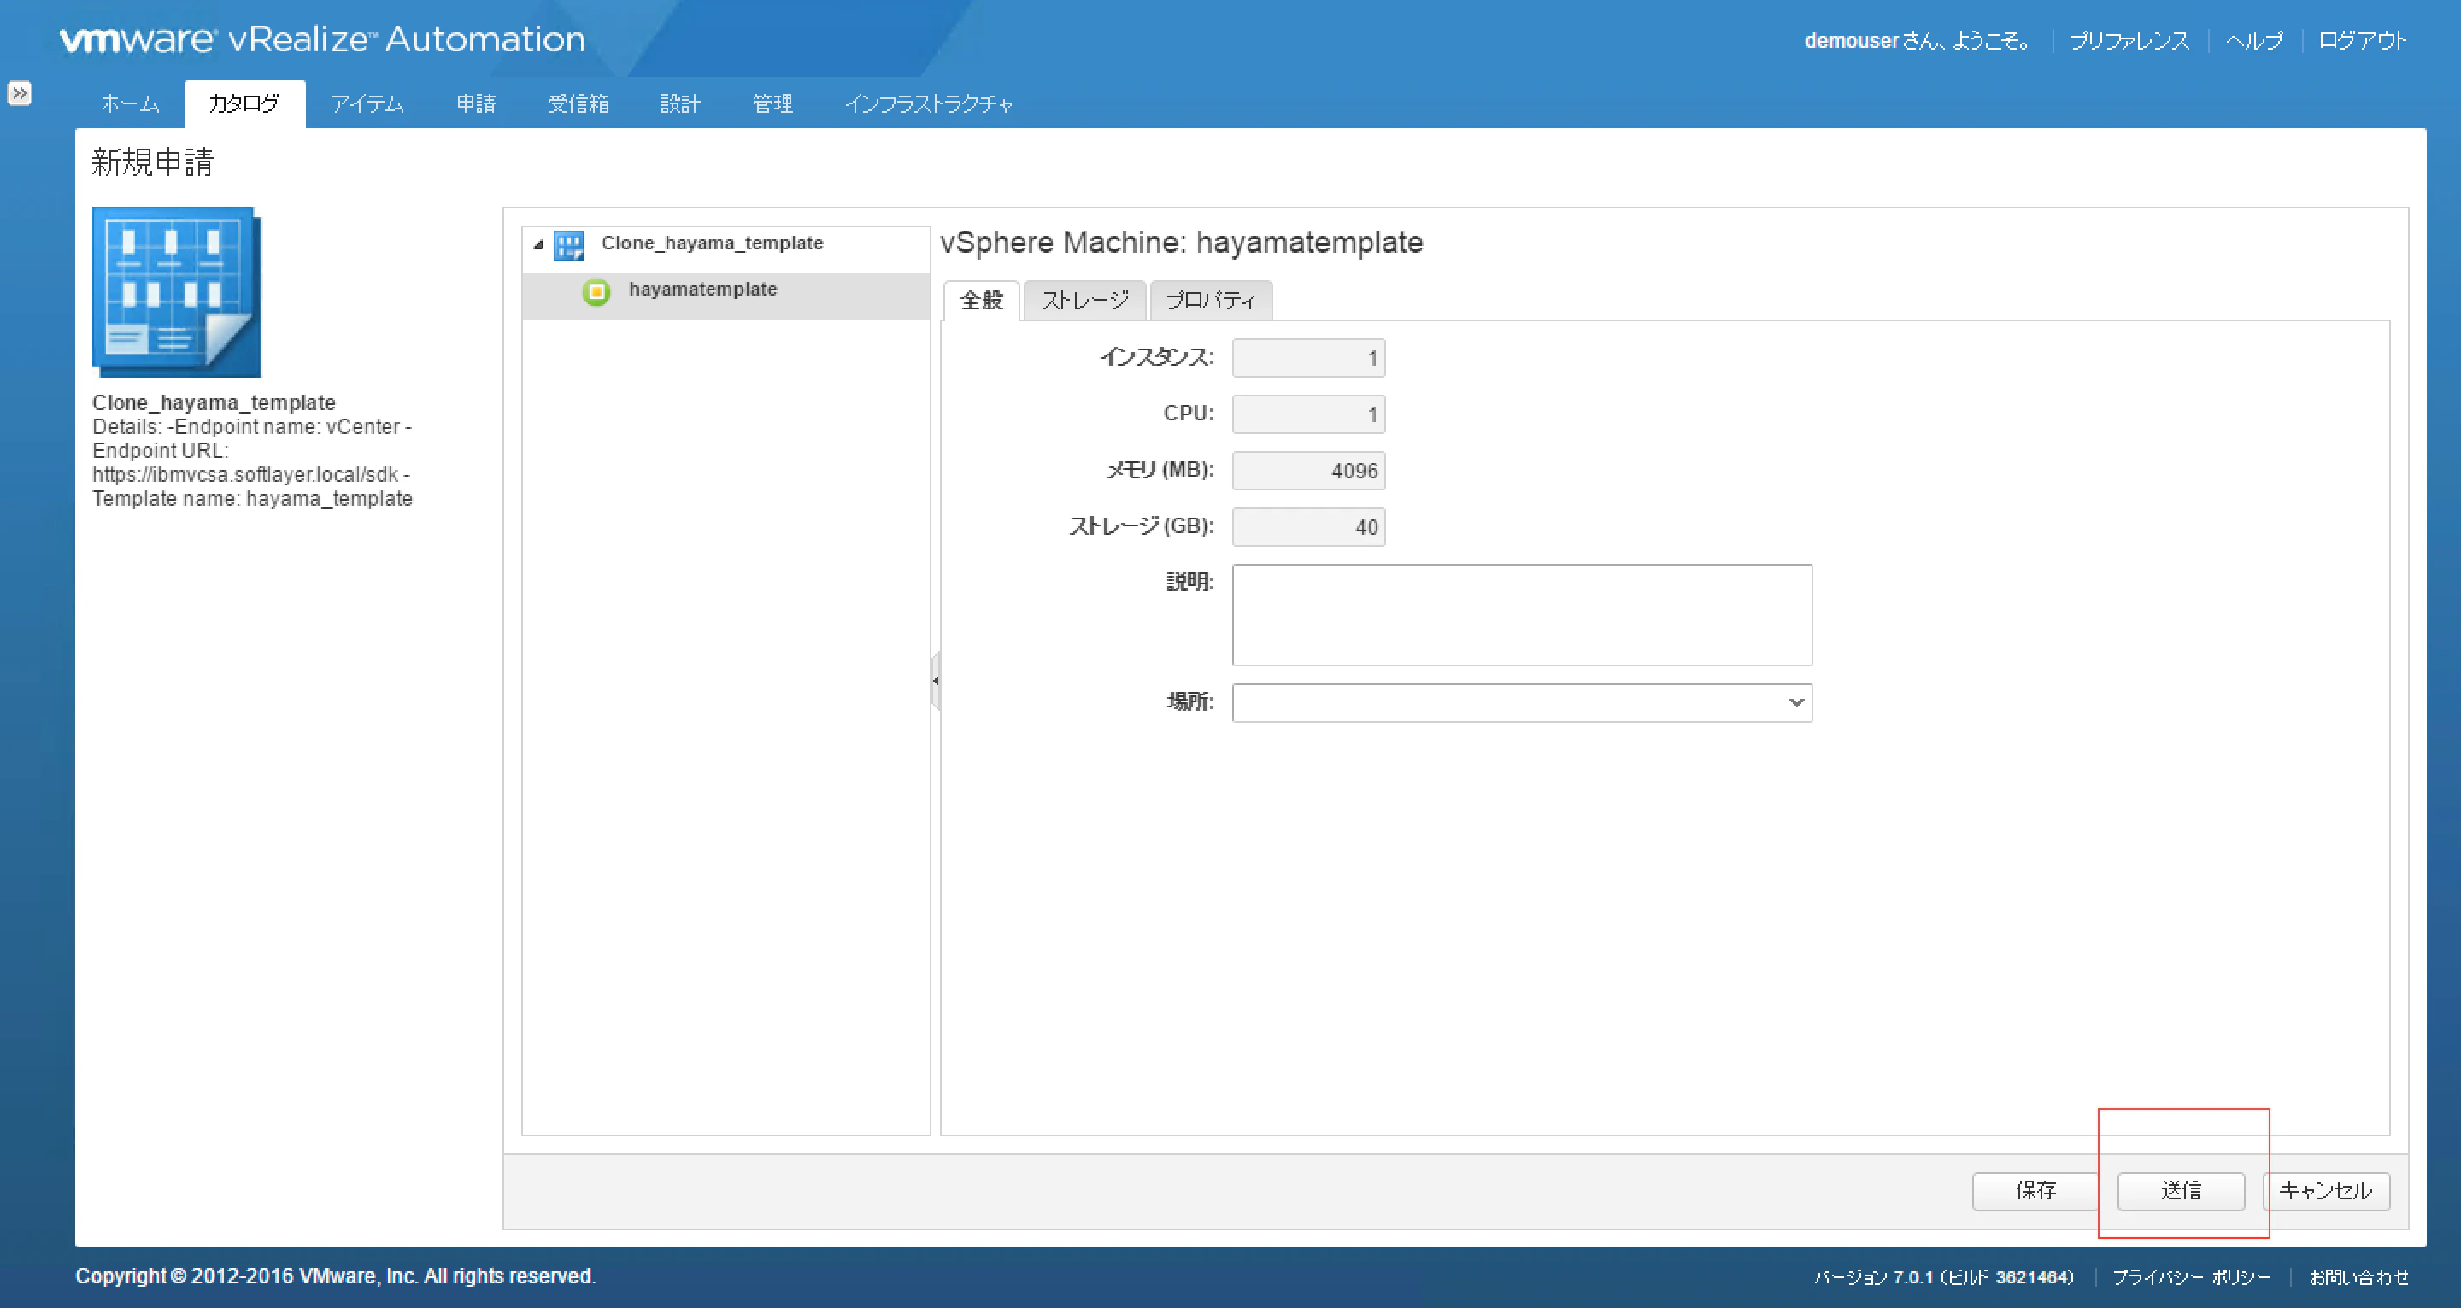Click the 送信 (Submit) button

[x=2179, y=1190]
